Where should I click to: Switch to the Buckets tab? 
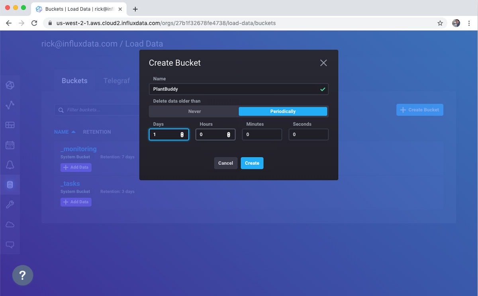click(x=74, y=80)
